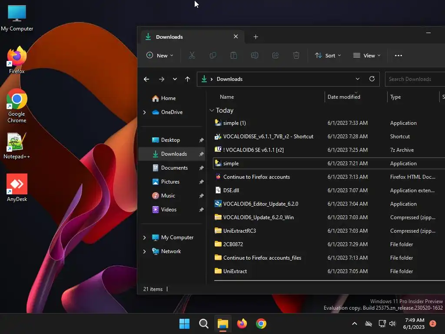Refresh the Downloads folder view
Screen dimensions: 445x334
click(372, 79)
